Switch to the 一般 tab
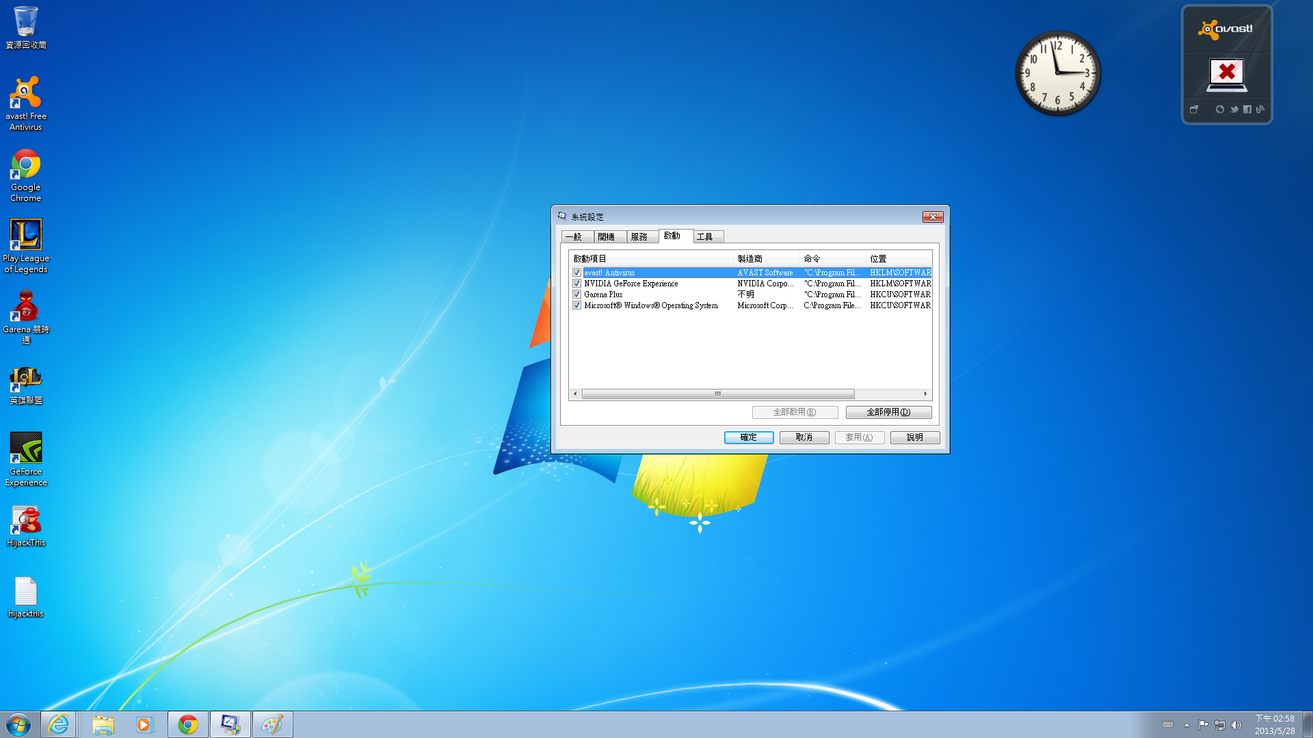This screenshot has height=738, width=1313. coord(577,237)
